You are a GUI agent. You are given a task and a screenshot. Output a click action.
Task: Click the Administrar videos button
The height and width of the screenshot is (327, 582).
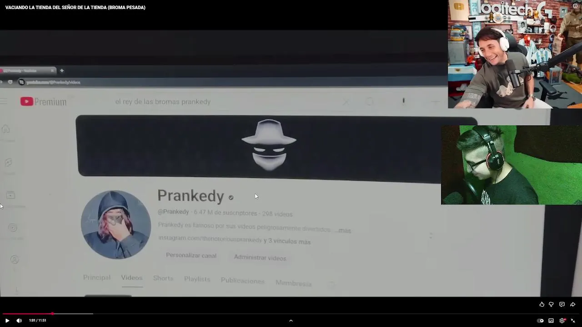coord(260,258)
